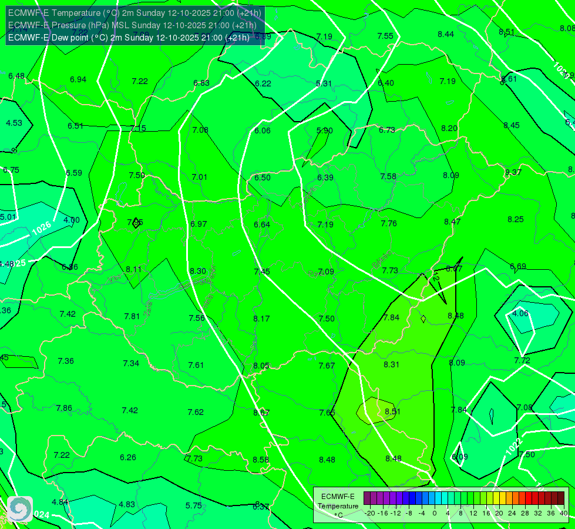
Task: Click the purple -20 swatch in the legend
Action: point(367,498)
